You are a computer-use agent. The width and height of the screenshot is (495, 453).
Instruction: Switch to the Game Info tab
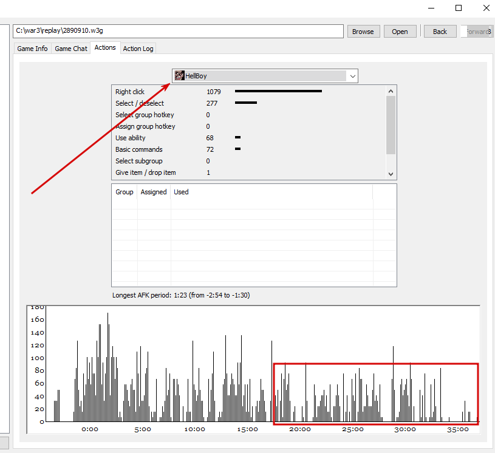pyautogui.click(x=32, y=49)
